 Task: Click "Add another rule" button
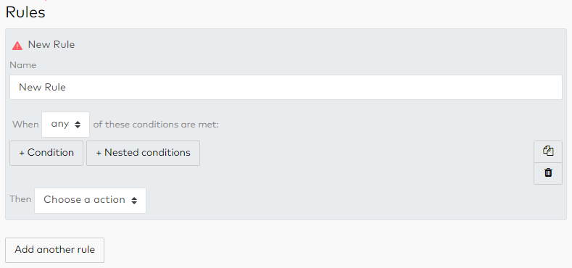click(54, 250)
